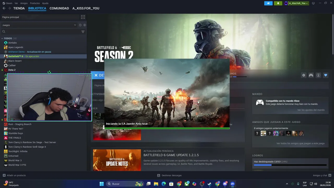Open File Explorer from the taskbar

click(x=156, y=184)
